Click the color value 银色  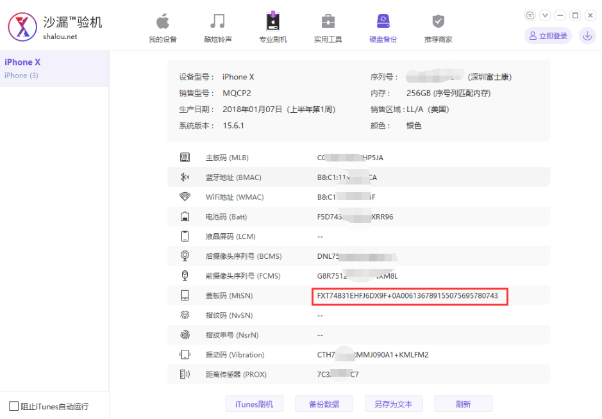(x=414, y=126)
